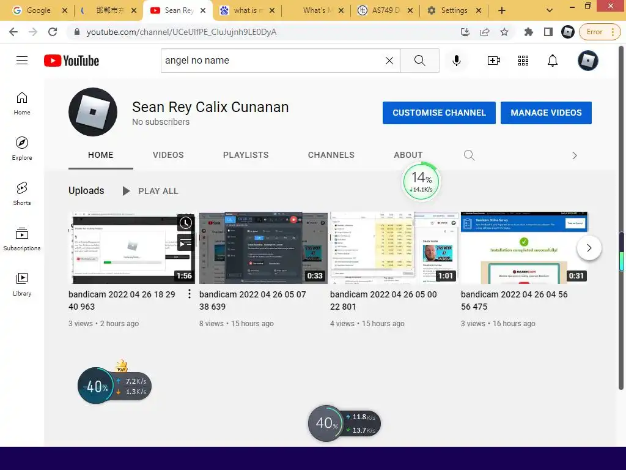Click the install/download icon in address bar
626x470 pixels.
click(465, 32)
